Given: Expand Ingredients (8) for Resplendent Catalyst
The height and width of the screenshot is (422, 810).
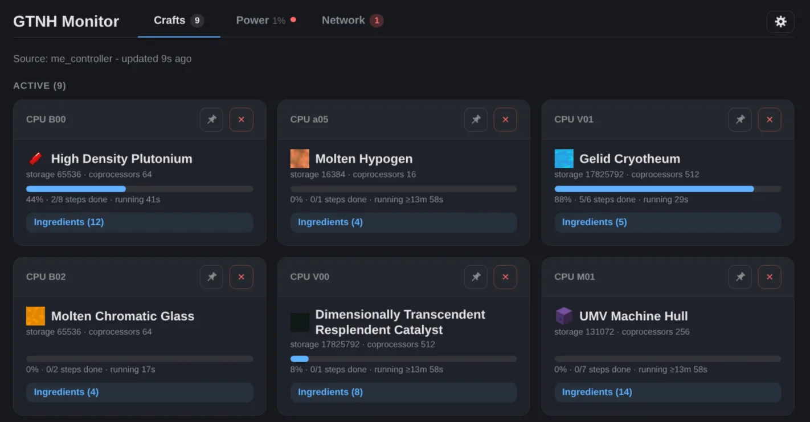Looking at the screenshot, I should (404, 392).
